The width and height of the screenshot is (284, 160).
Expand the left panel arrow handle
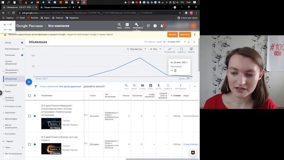tap(1, 93)
